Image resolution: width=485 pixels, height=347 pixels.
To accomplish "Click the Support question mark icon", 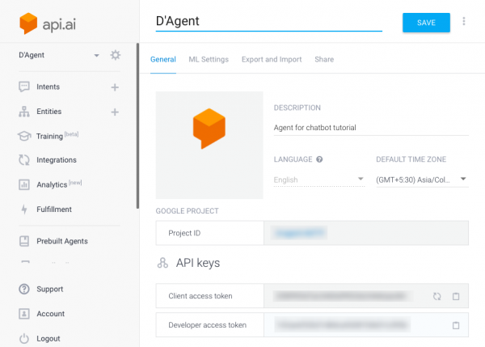I will tap(24, 289).
